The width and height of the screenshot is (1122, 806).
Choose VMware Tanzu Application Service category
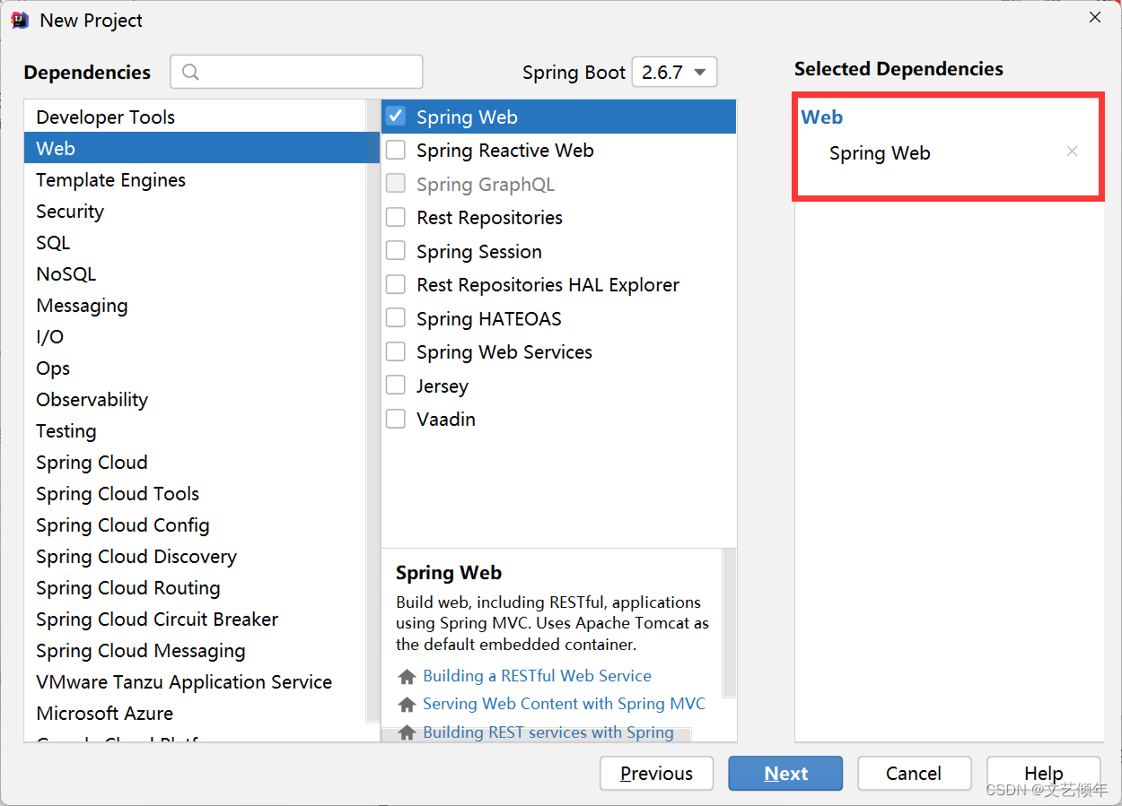click(x=196, y=681)
